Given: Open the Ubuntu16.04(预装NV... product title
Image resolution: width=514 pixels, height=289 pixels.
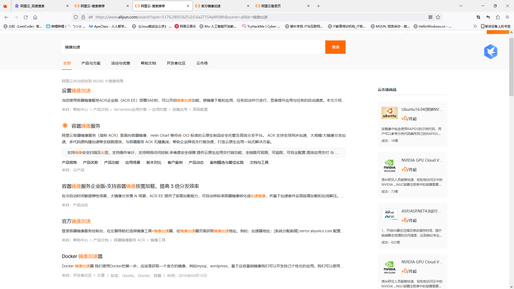Looking at the screenshot, I should tap(422, 109).
